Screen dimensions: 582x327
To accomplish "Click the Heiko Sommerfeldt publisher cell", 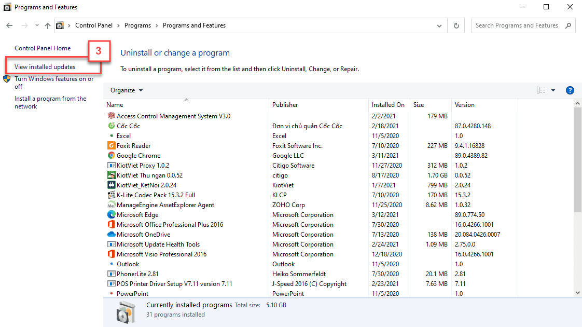I will 299,274.
